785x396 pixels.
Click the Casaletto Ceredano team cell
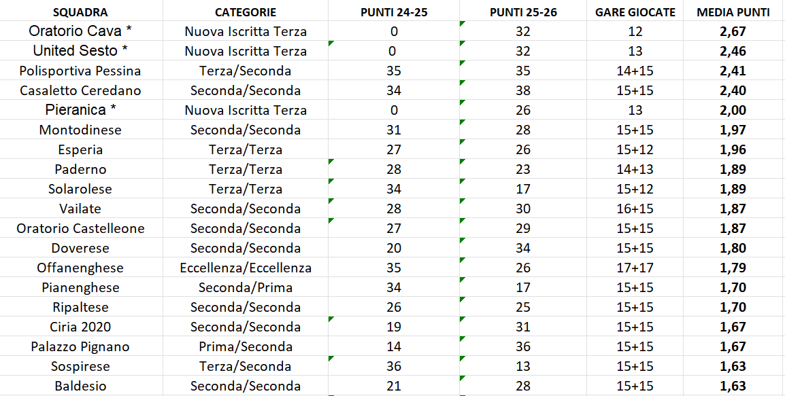[x=80, y=90]
